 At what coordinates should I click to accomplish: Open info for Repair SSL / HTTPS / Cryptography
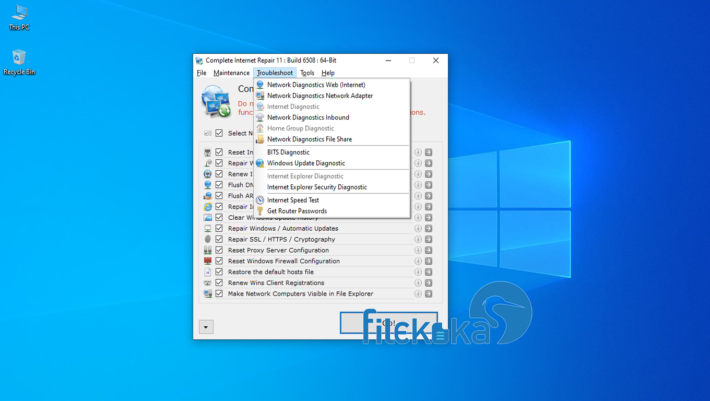coord(418,239)
